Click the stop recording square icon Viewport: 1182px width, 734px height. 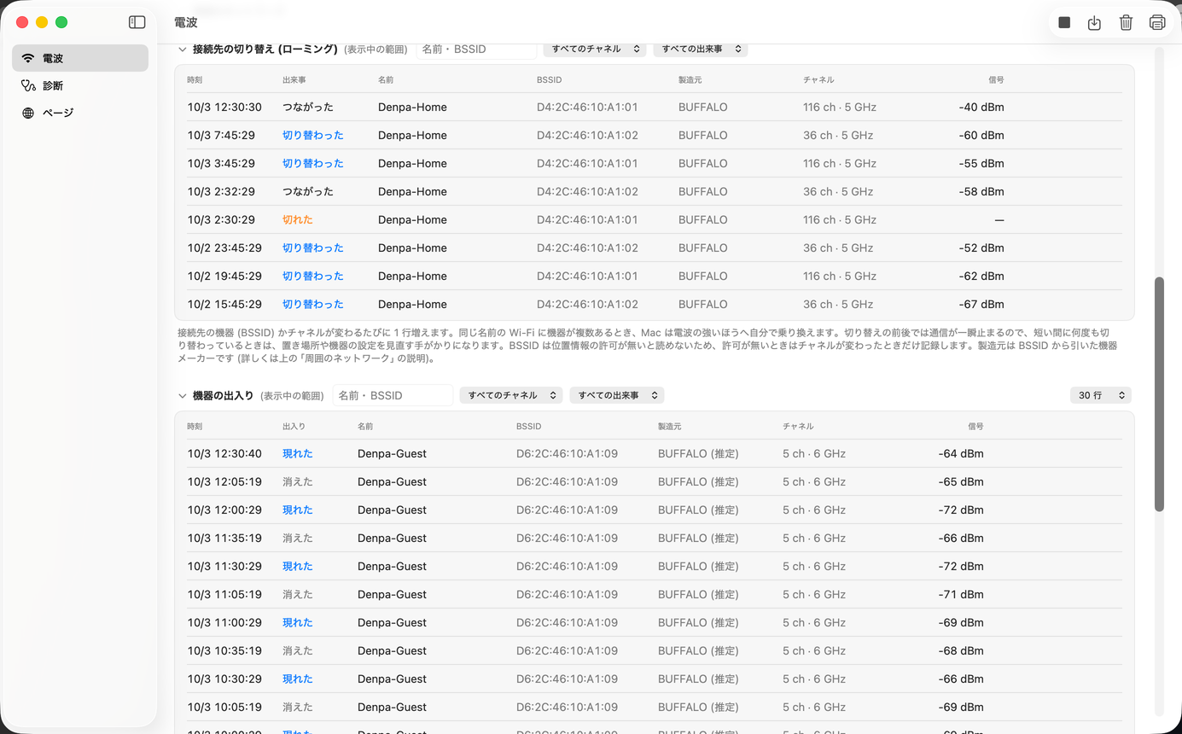1064,23
